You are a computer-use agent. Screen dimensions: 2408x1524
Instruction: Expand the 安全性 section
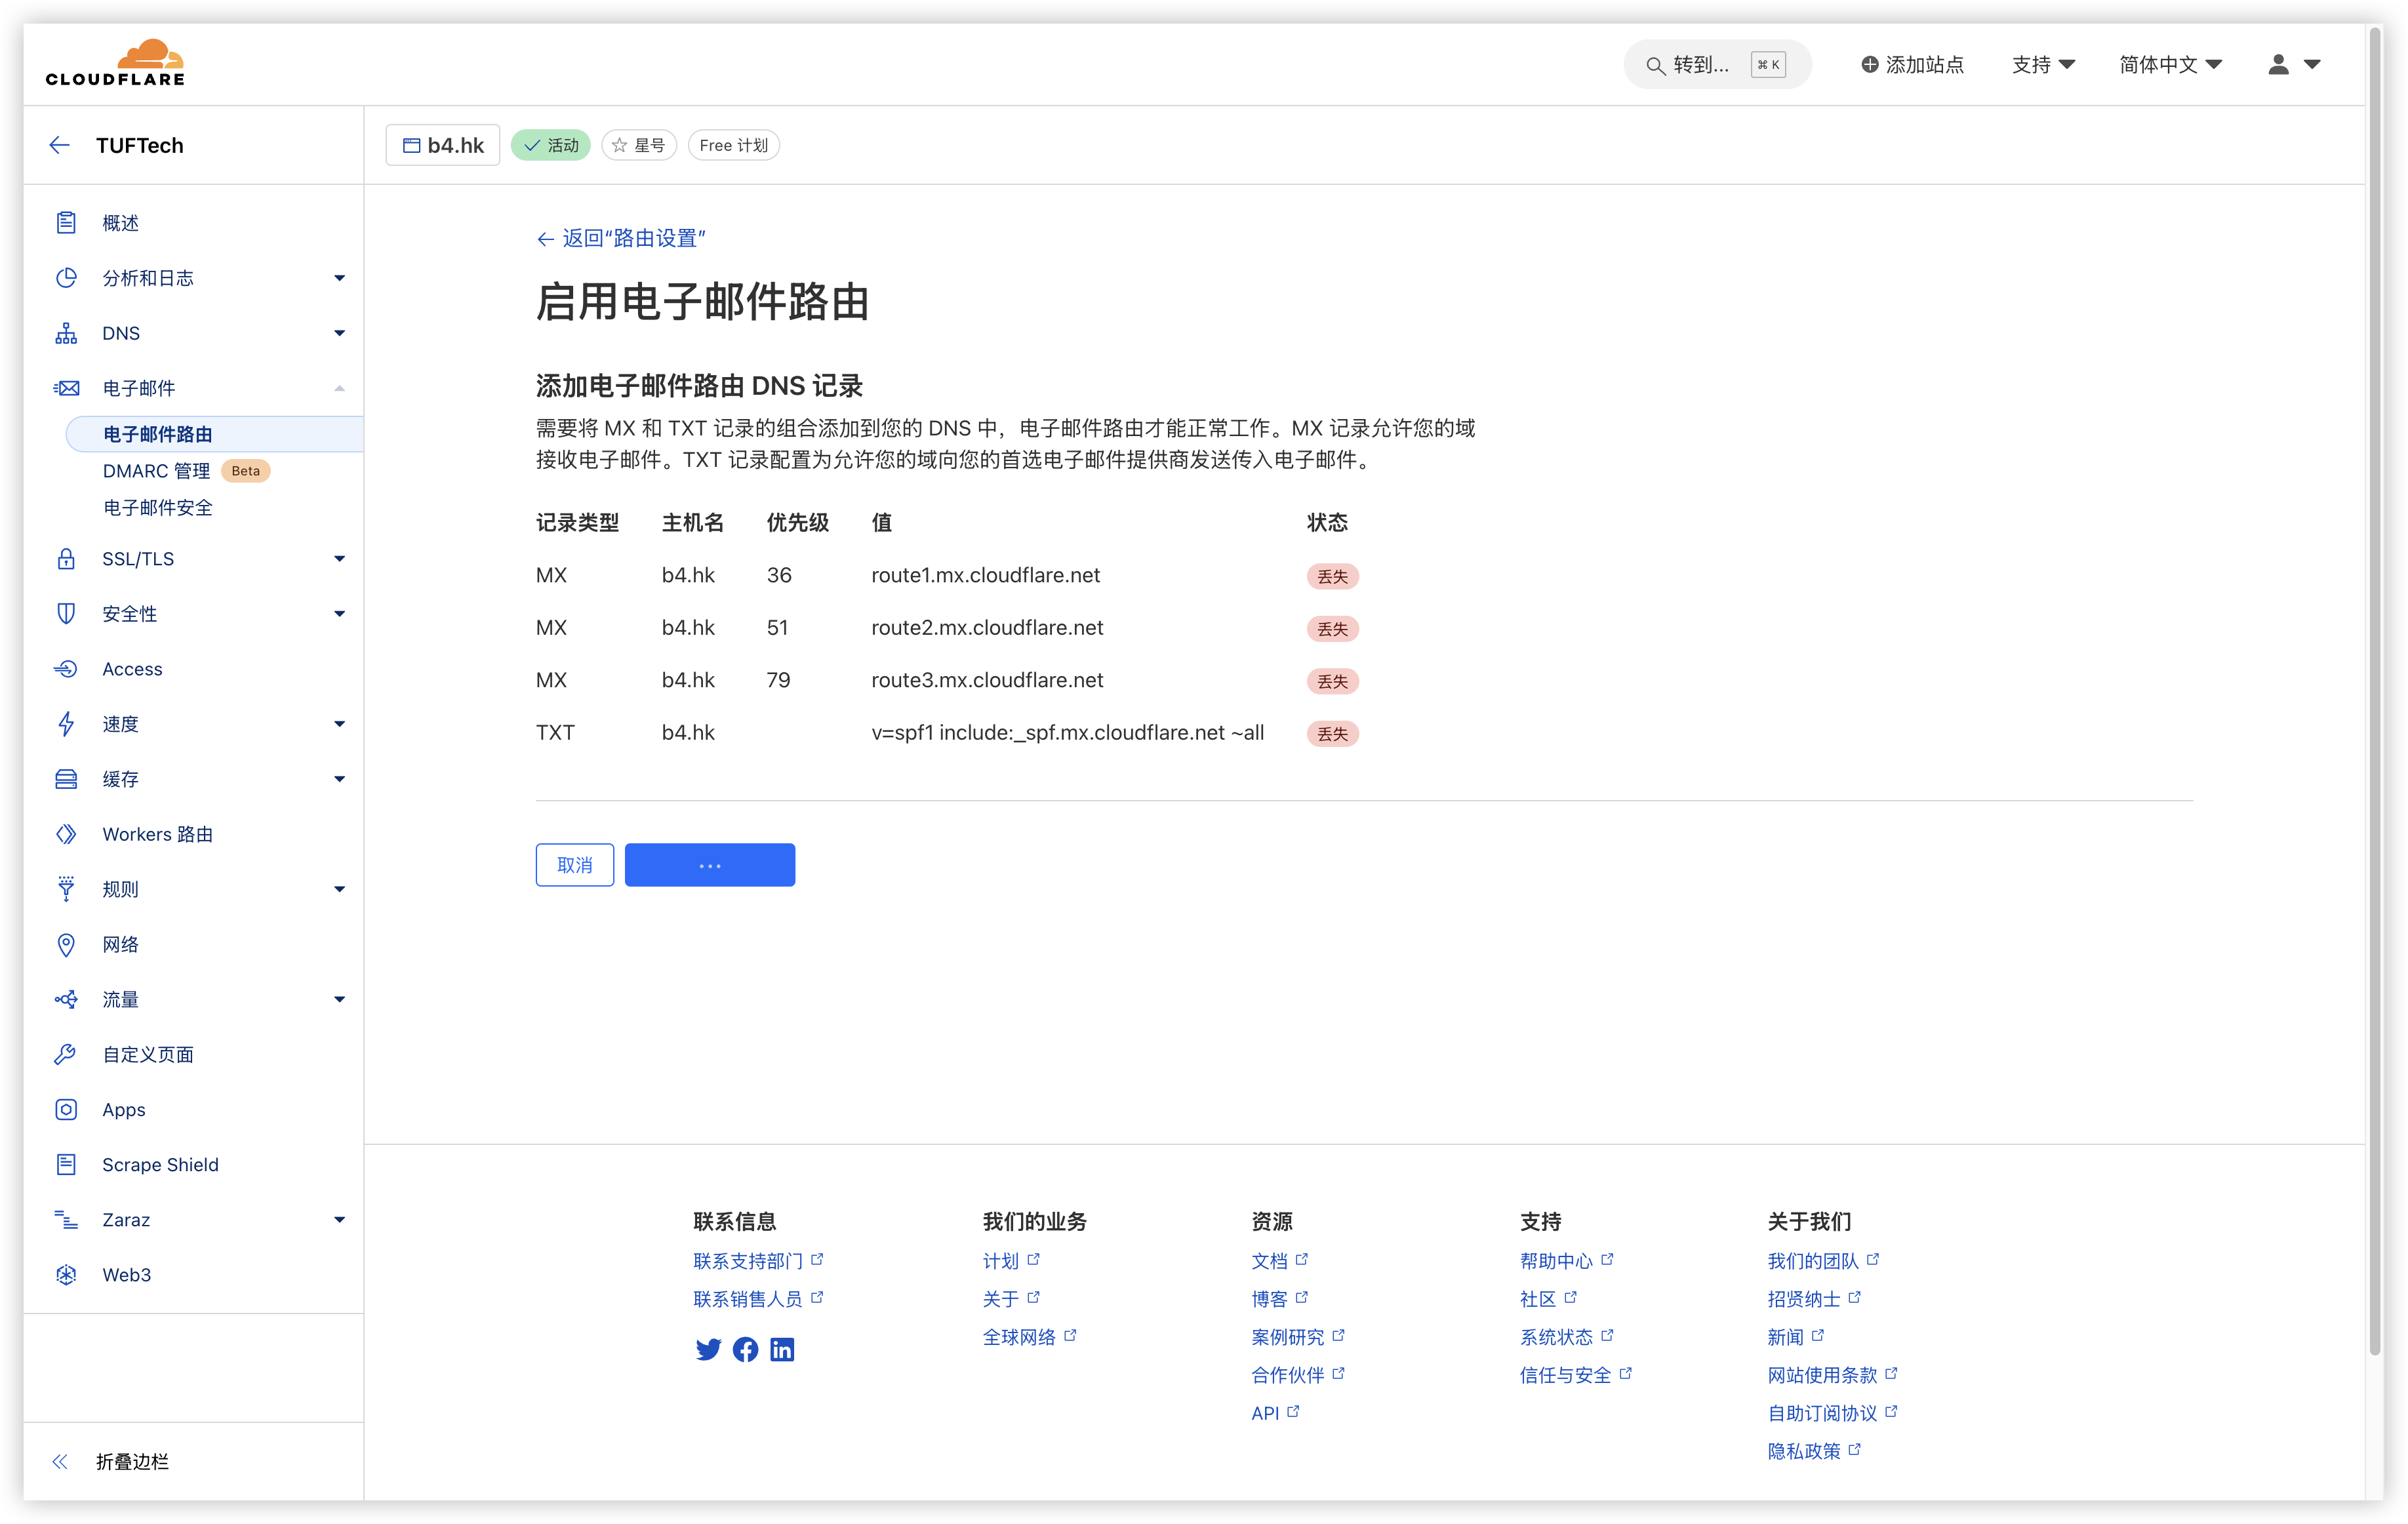(x=131, y=613)
